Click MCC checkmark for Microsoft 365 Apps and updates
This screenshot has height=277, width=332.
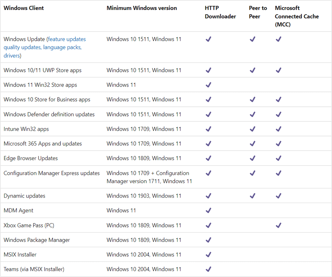(279, 144)
